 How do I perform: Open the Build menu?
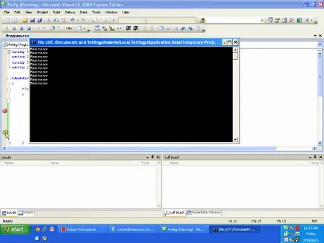(x=56, y=12)
